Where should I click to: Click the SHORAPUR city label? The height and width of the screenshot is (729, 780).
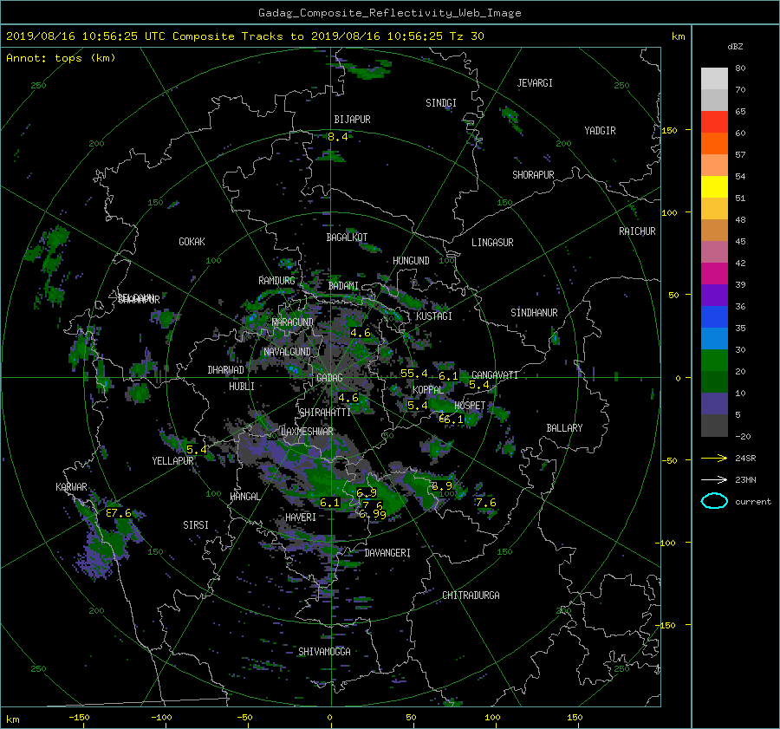[533, 175]
